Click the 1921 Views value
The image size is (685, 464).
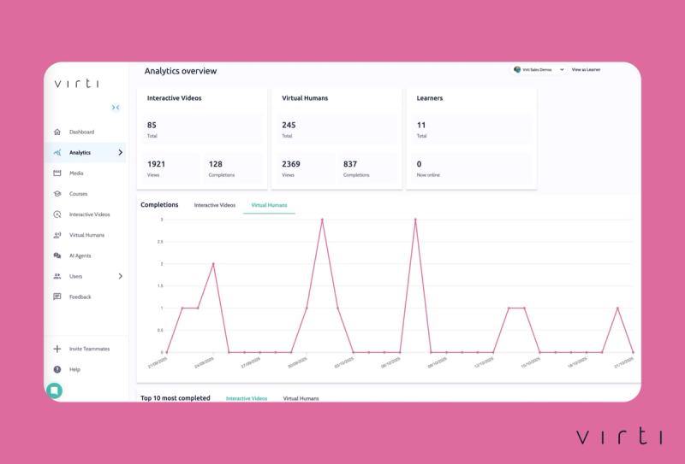coord(156,164)
